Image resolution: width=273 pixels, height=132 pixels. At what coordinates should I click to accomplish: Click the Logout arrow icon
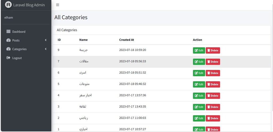pos(8,58)
